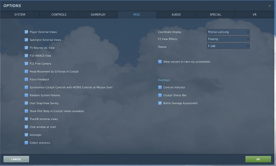Go to the GAMEPLAY tab
276x166 pixels.
pyautogui.click(x=98, y=15)
